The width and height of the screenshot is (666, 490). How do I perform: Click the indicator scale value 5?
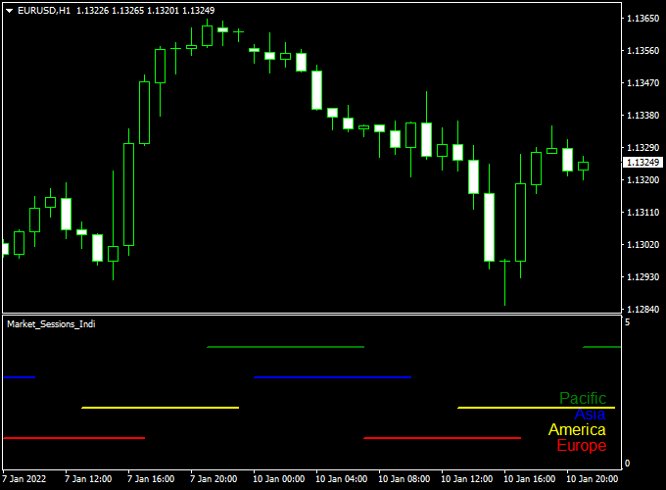pyautogui.click(x=628, y=322)
